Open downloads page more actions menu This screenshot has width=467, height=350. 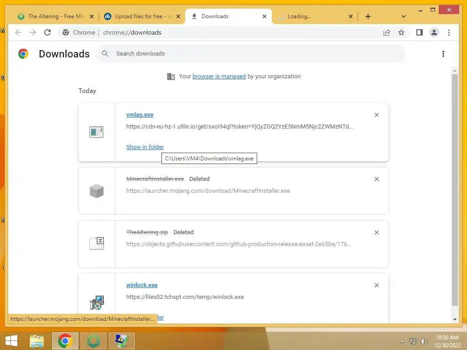[x=443, y=54]
